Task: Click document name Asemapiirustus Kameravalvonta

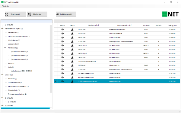Action: coord(121,69)
